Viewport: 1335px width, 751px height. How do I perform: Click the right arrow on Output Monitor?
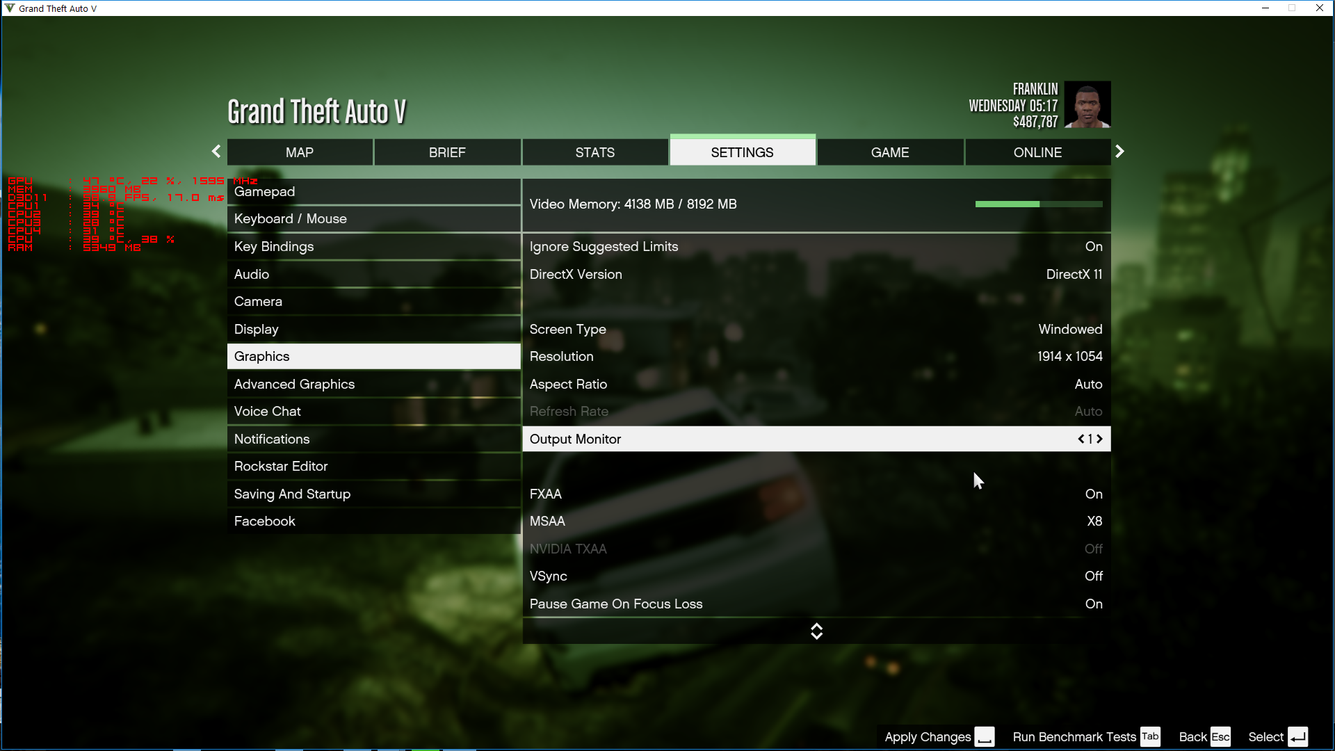1099,439
